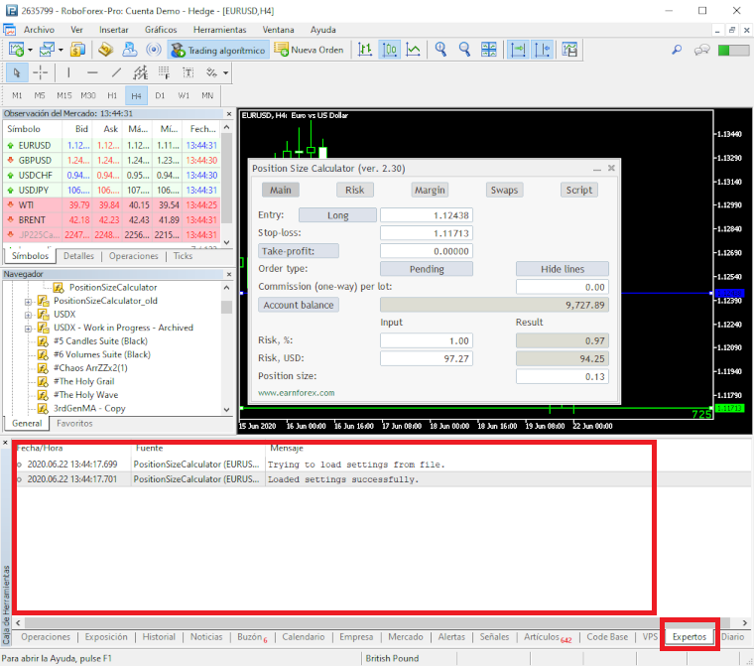Click the Take-profit button
The width and height of the screenshot is (754, 666).
click(x=299, y=251)
